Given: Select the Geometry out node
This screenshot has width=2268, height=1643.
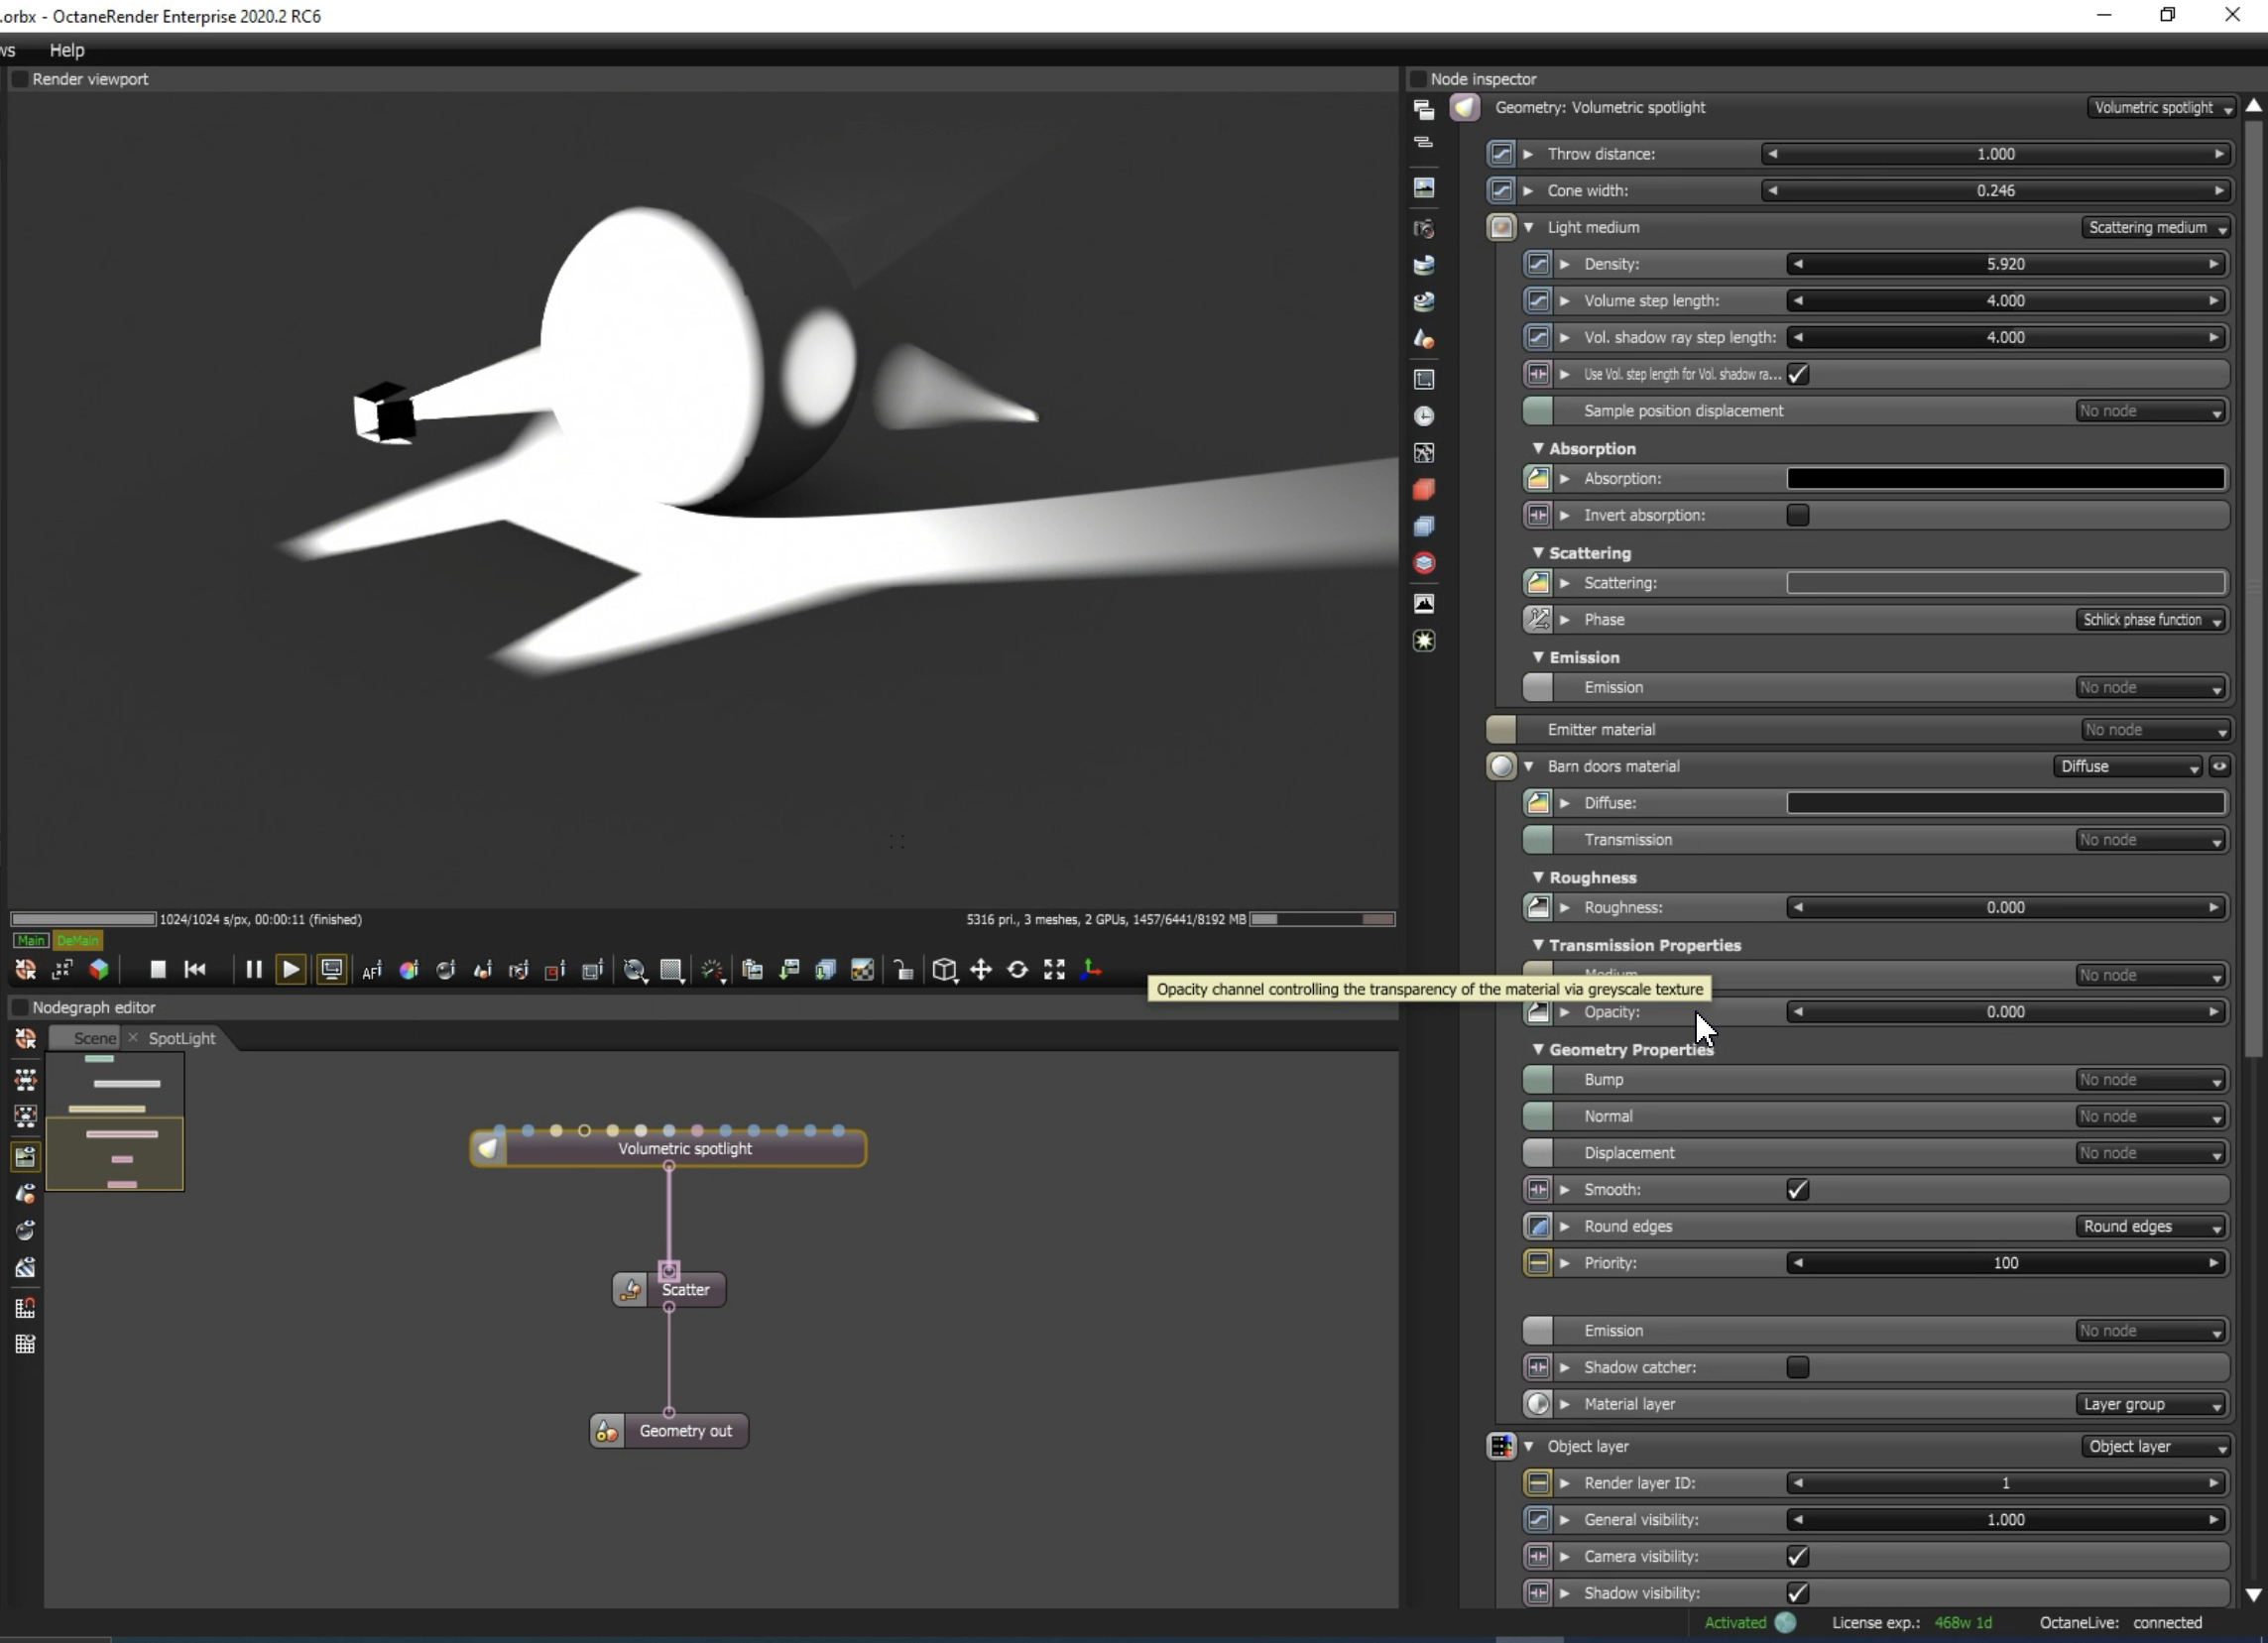Looking at the screenshot, I should pyautogui.click(x=684, y=1431).
